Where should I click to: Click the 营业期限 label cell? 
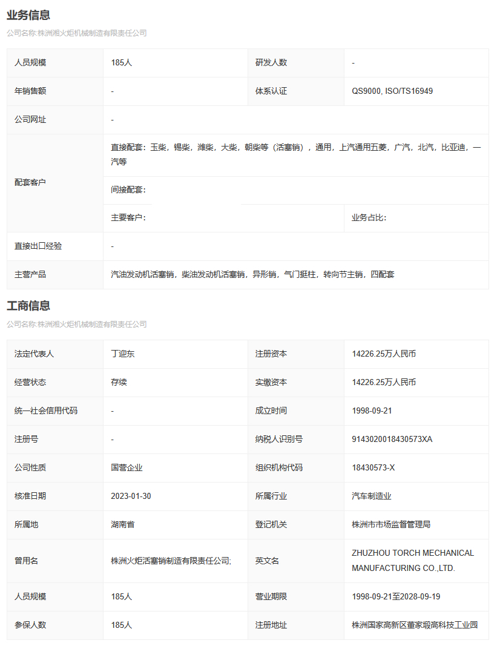coord(295,597)
